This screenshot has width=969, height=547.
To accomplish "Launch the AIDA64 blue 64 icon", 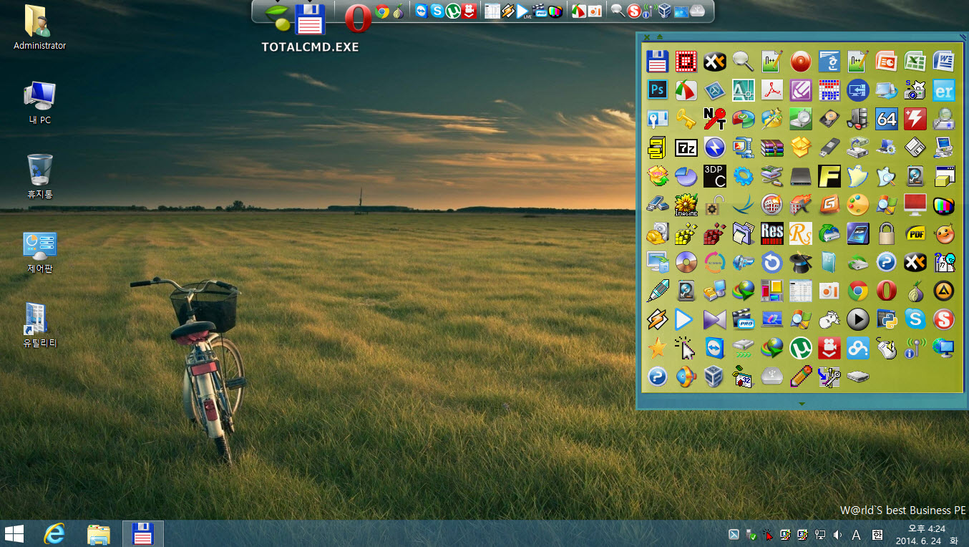I will [886, 118].
